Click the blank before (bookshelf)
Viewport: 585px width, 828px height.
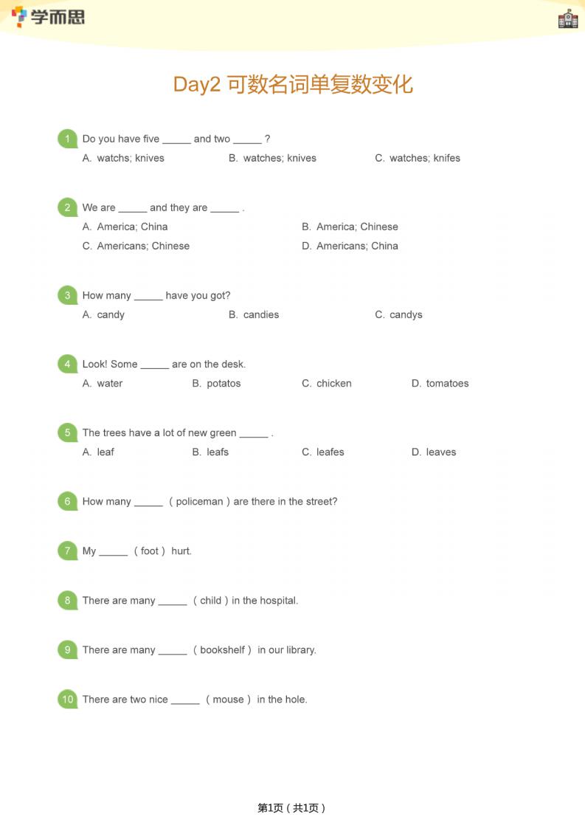(x=173, y=651)
